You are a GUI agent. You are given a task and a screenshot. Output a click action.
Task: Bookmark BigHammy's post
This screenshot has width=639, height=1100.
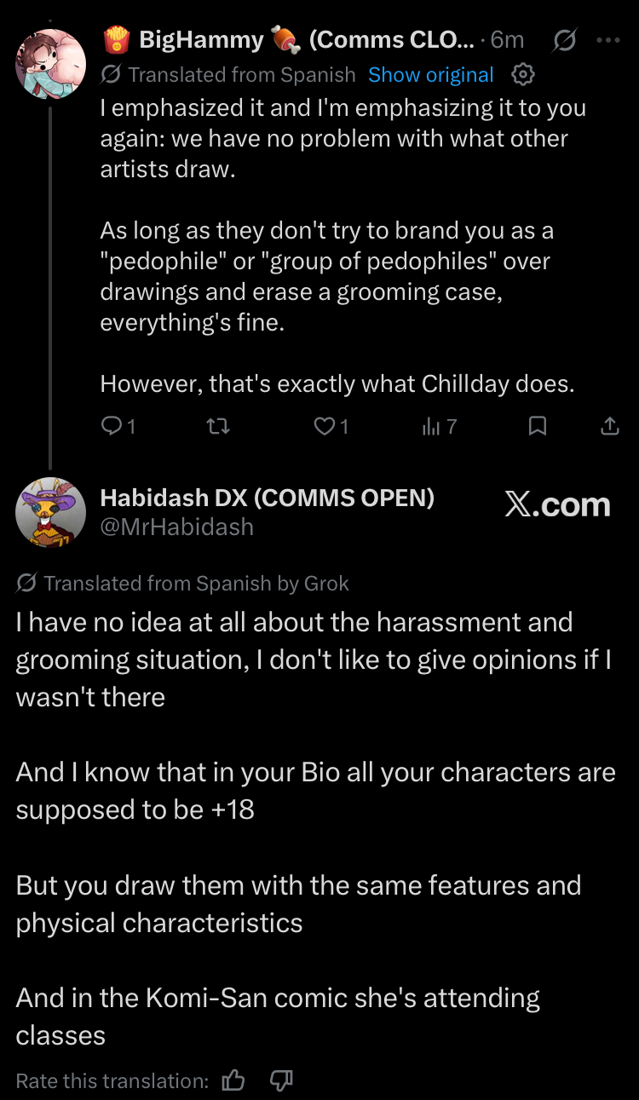click(x=538, y=426)
